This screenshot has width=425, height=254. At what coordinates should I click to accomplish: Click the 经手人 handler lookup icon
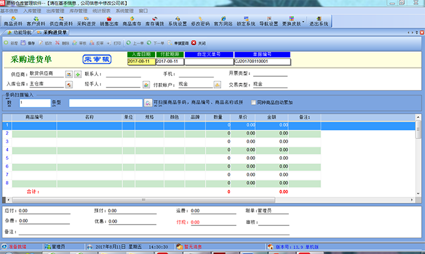[146, 85]
